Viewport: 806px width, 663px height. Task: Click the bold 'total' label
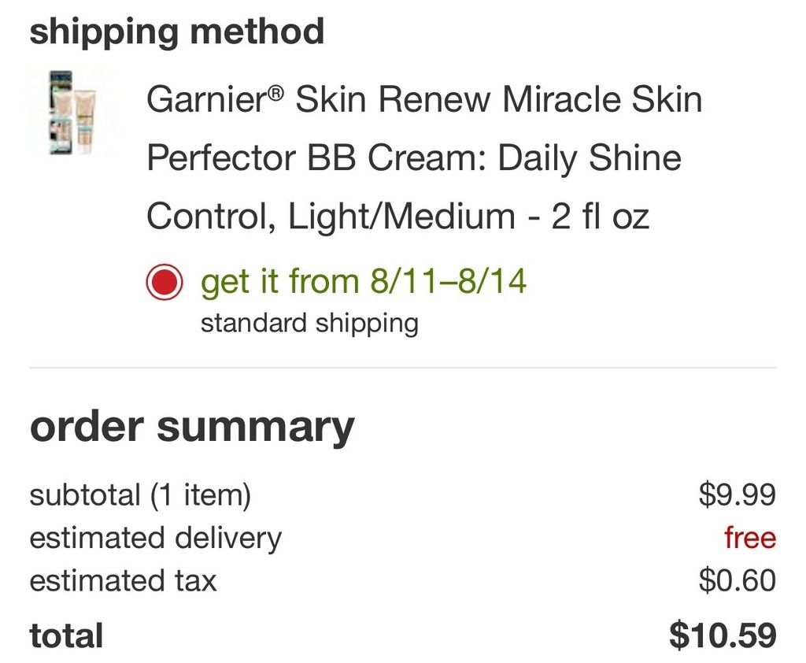click(66, 635)
